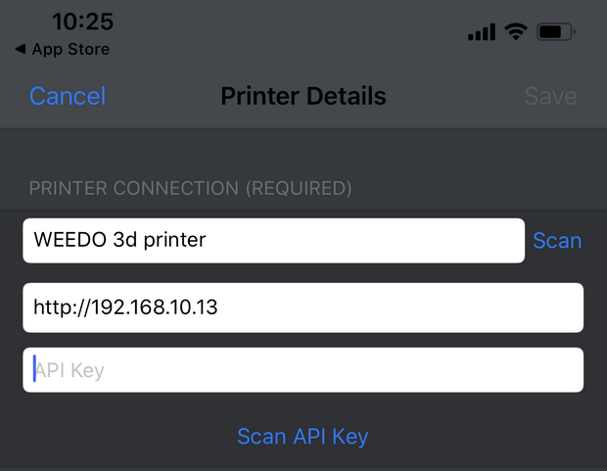607x471 pixels.
Task: Open Scan API Key
Action: tap(303, 437)
